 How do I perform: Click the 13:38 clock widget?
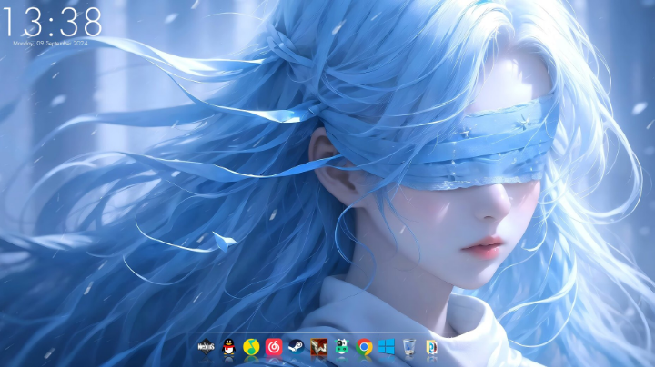point(52,22)
